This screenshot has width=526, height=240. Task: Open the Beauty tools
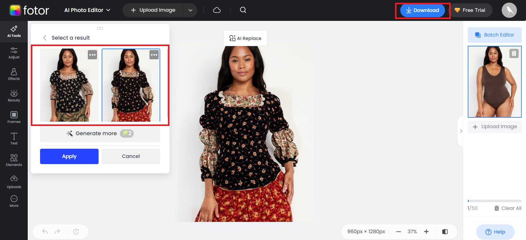point(14,96)
